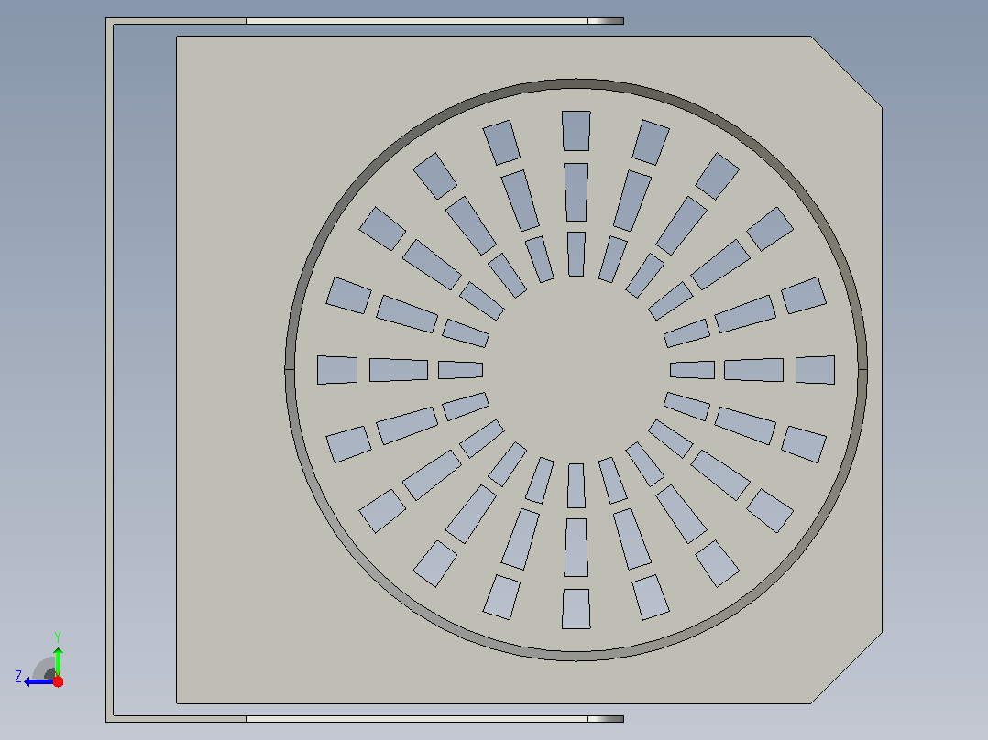Click the green Y axis arrow of the triad
988x740 pixels.
(58, 660)
